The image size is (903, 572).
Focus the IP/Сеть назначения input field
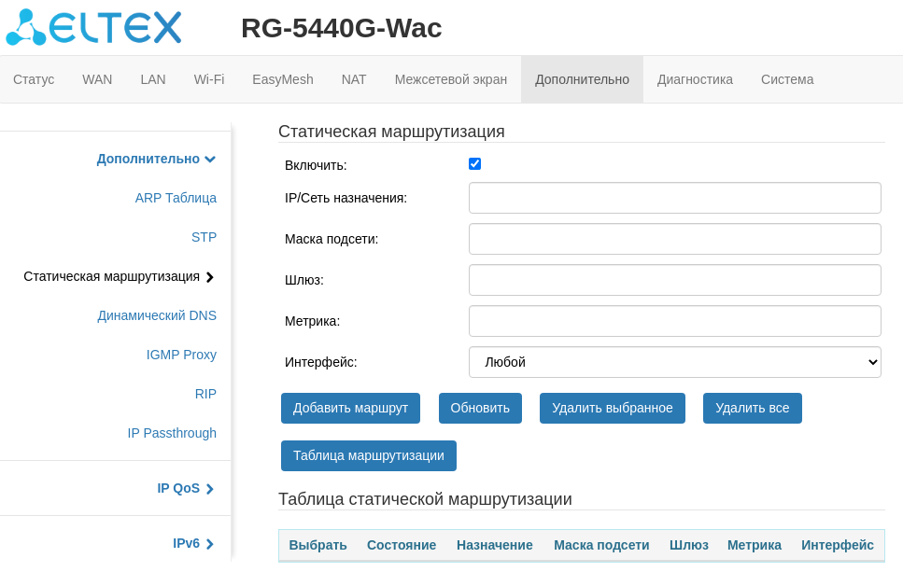674,198
